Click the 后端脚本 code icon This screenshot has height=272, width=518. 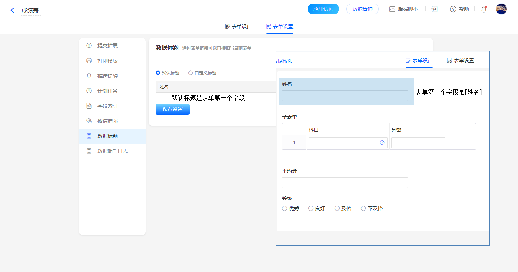[x=392, y=9]
